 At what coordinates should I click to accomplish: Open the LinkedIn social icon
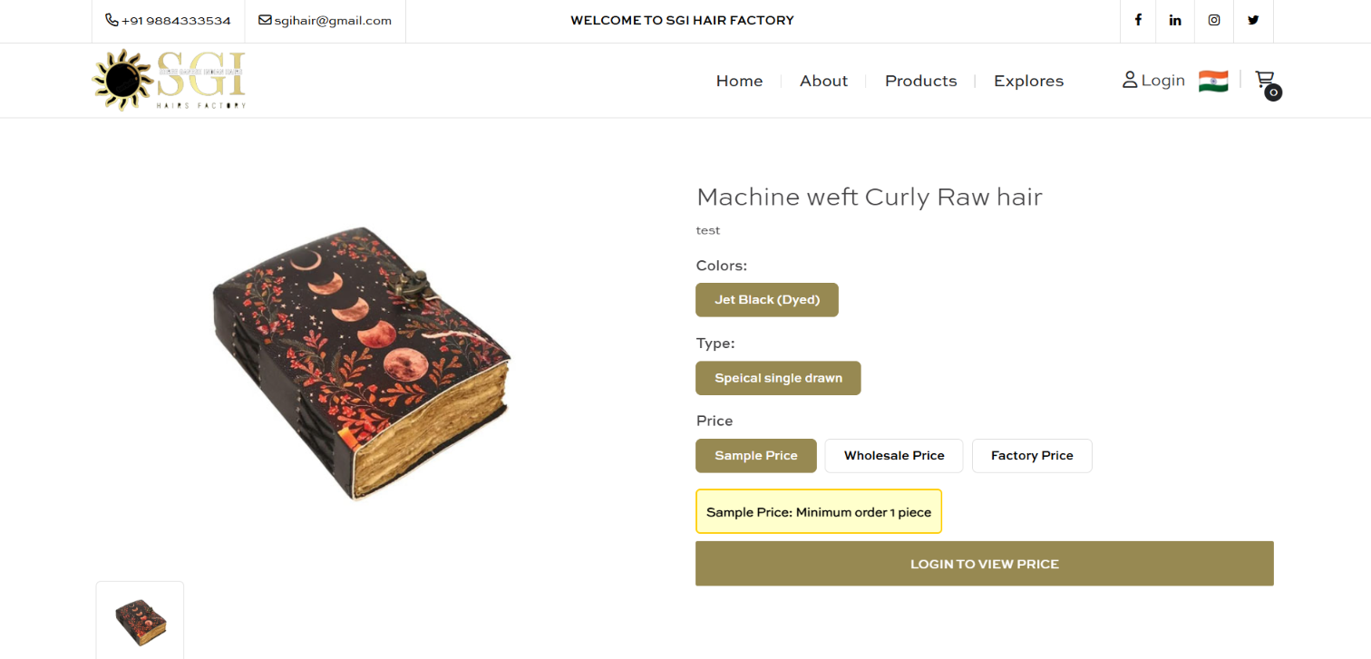point(1175,20)
